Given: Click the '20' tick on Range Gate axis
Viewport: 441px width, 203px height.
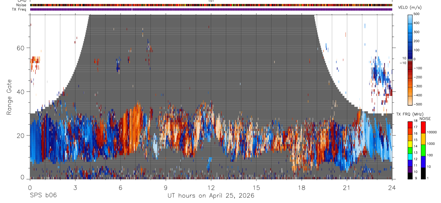Looking at the screenshot, I should [21, 135].
